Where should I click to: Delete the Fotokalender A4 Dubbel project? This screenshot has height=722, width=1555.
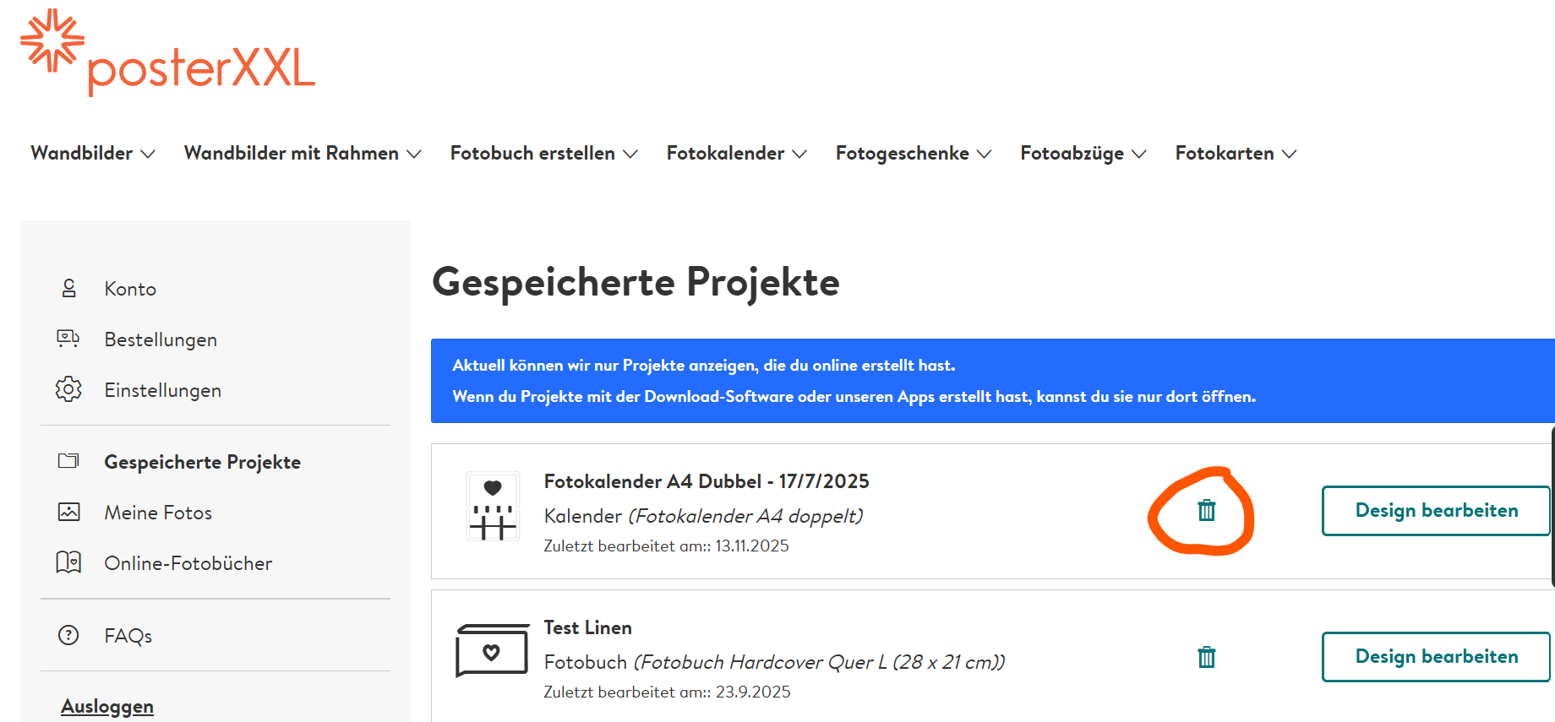point(1206,510)
